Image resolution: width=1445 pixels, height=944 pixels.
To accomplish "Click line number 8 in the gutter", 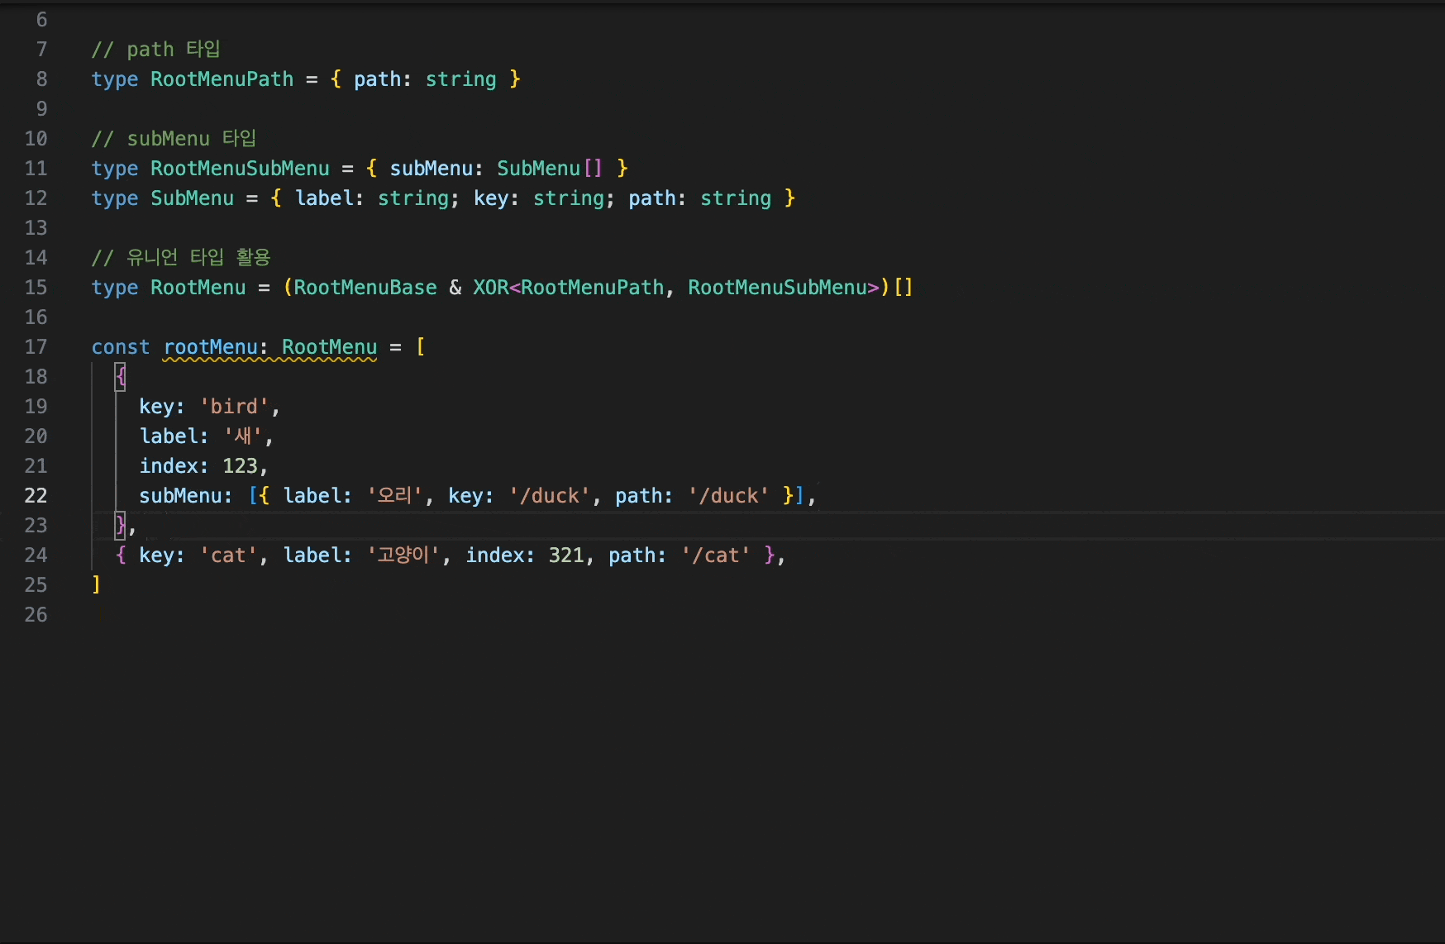I will coord(41,79).
